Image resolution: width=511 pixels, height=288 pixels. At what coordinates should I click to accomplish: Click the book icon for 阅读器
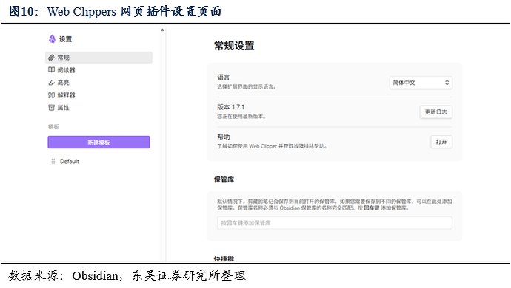(51, 70)
